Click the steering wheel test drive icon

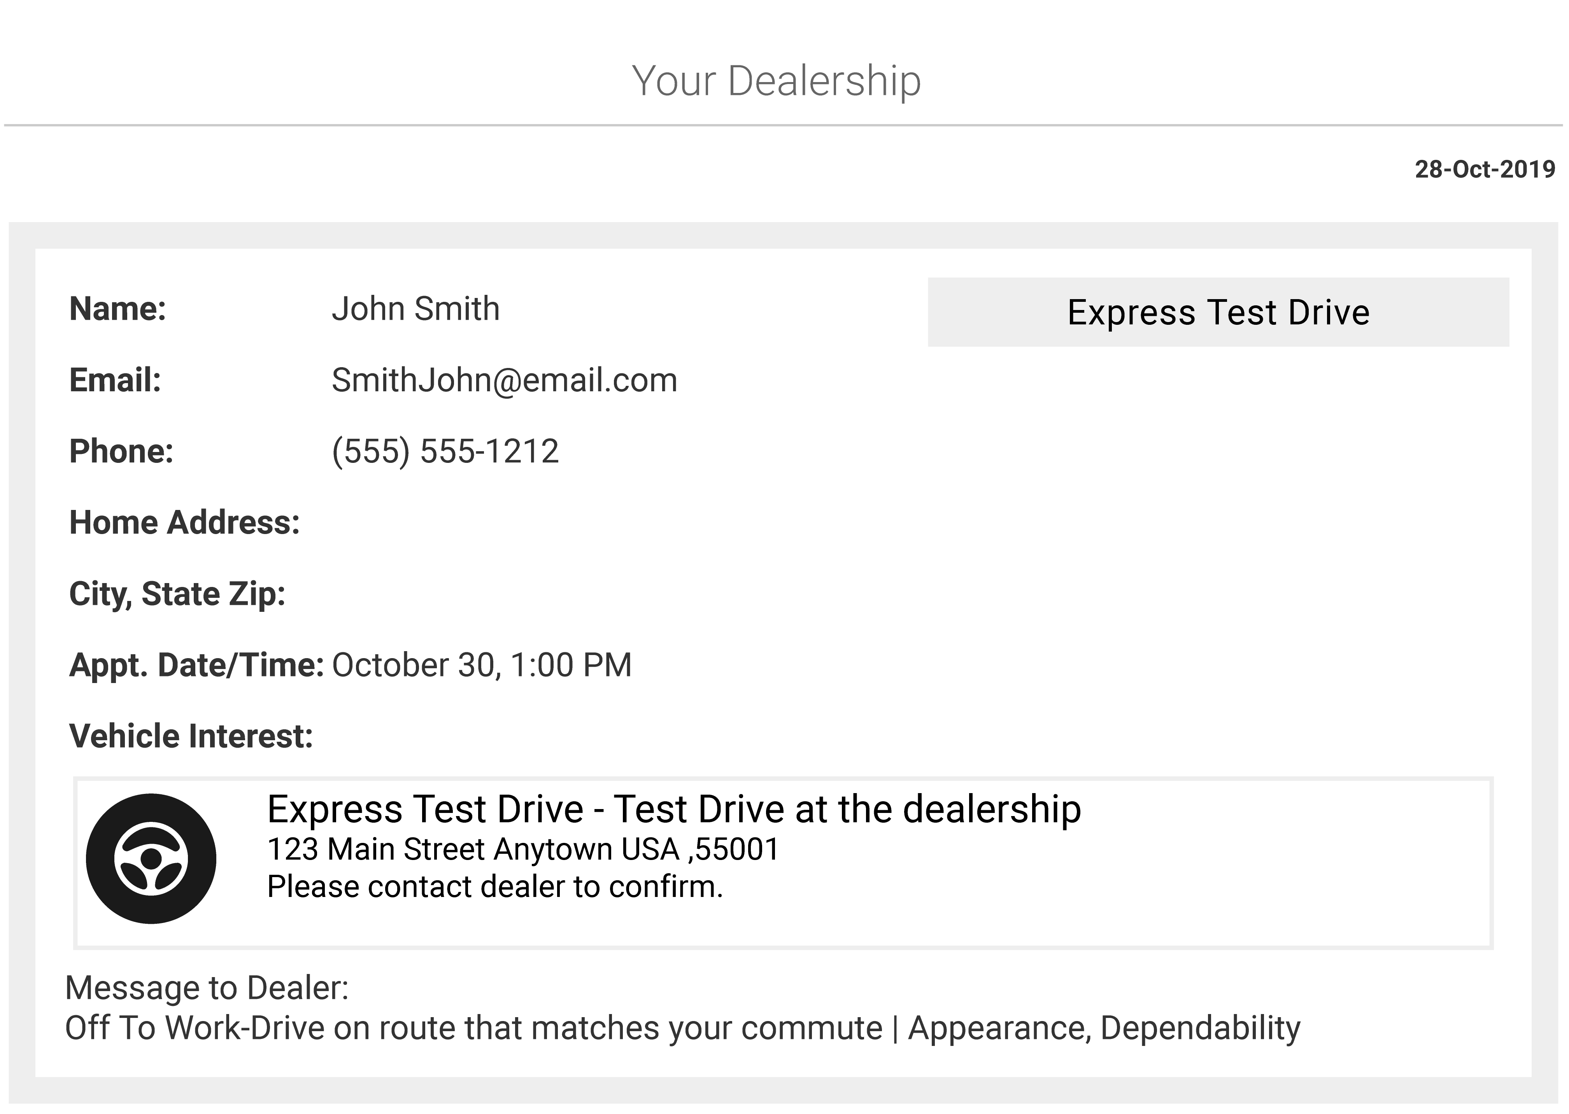[151, 859]
